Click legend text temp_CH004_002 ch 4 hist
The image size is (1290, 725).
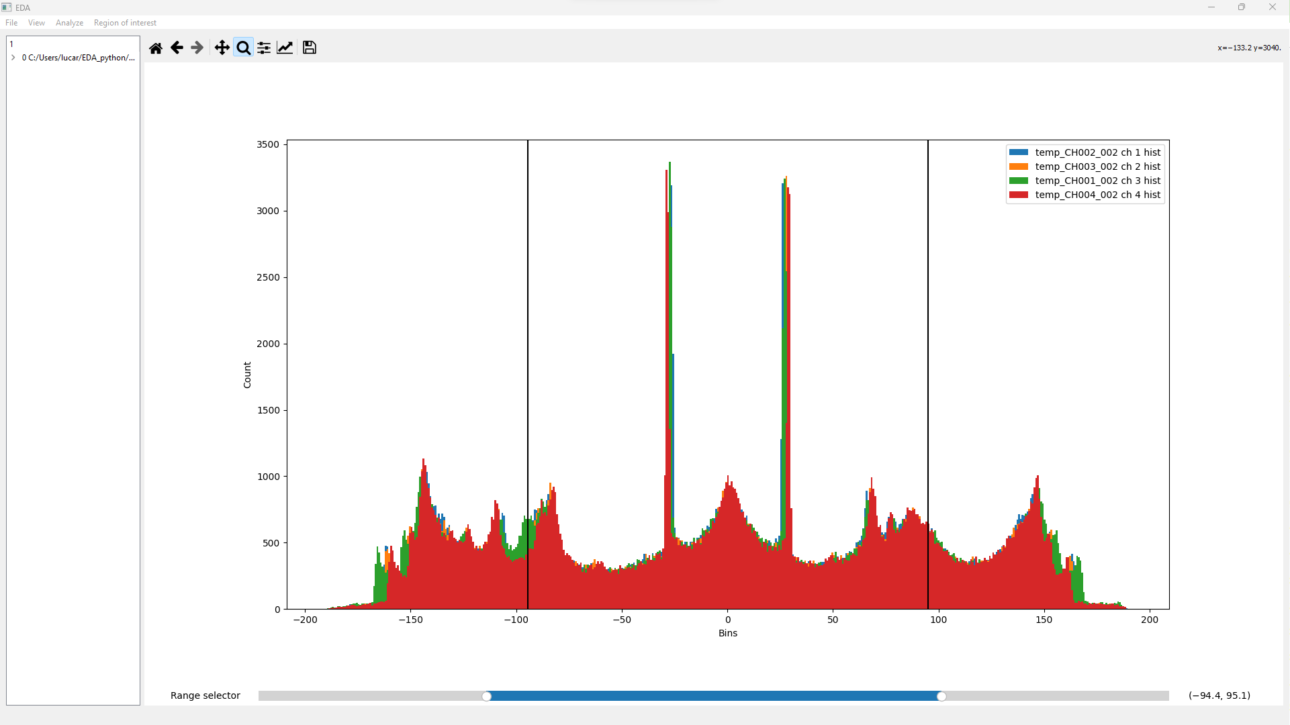tap(1098, 195)
